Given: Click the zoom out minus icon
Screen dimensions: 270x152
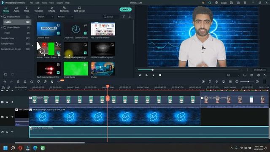Looking at the screenshot, I should [x=237, y=81].
